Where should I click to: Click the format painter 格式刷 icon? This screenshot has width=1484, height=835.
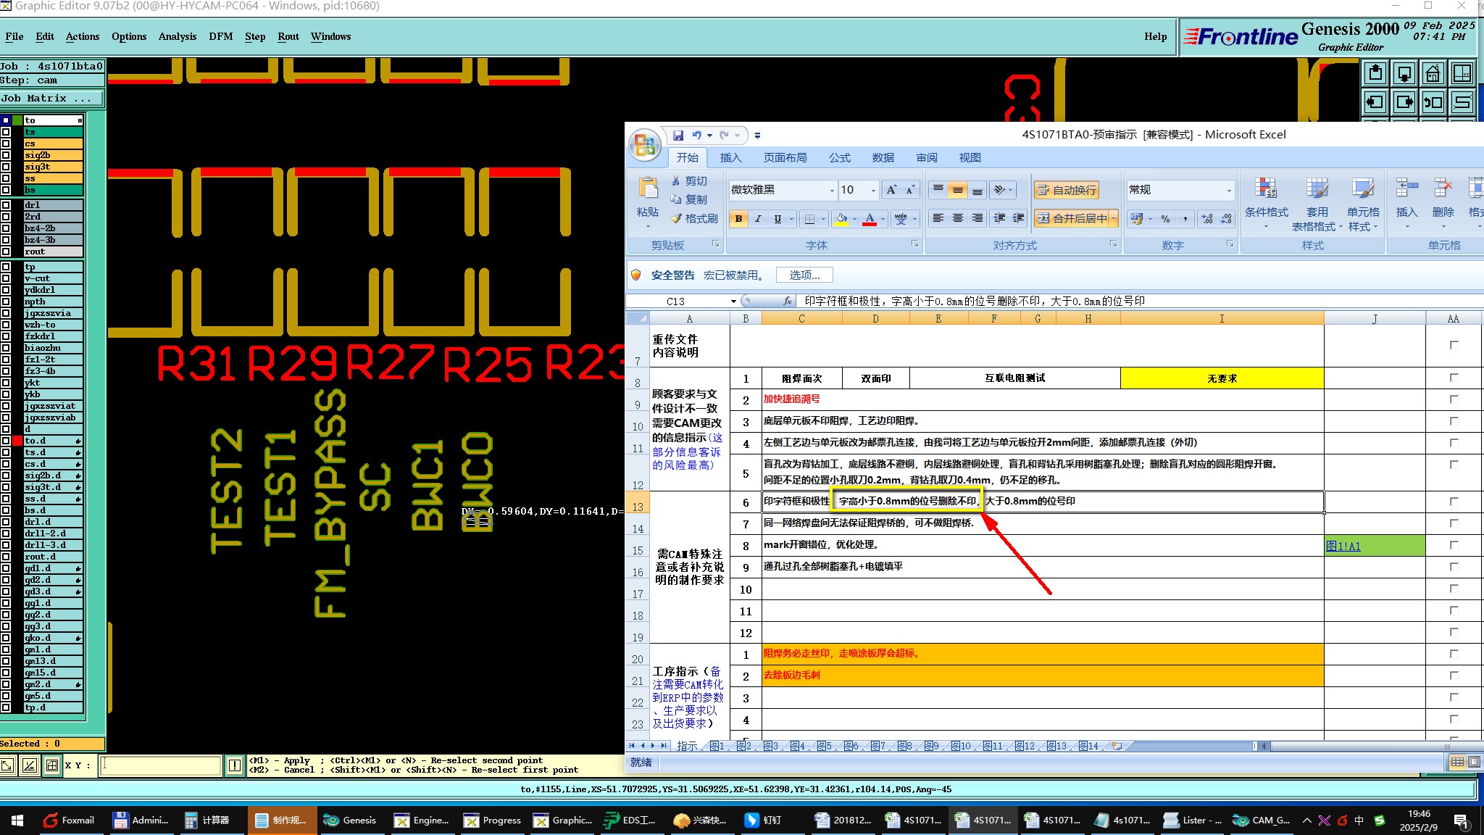(677, 218)
